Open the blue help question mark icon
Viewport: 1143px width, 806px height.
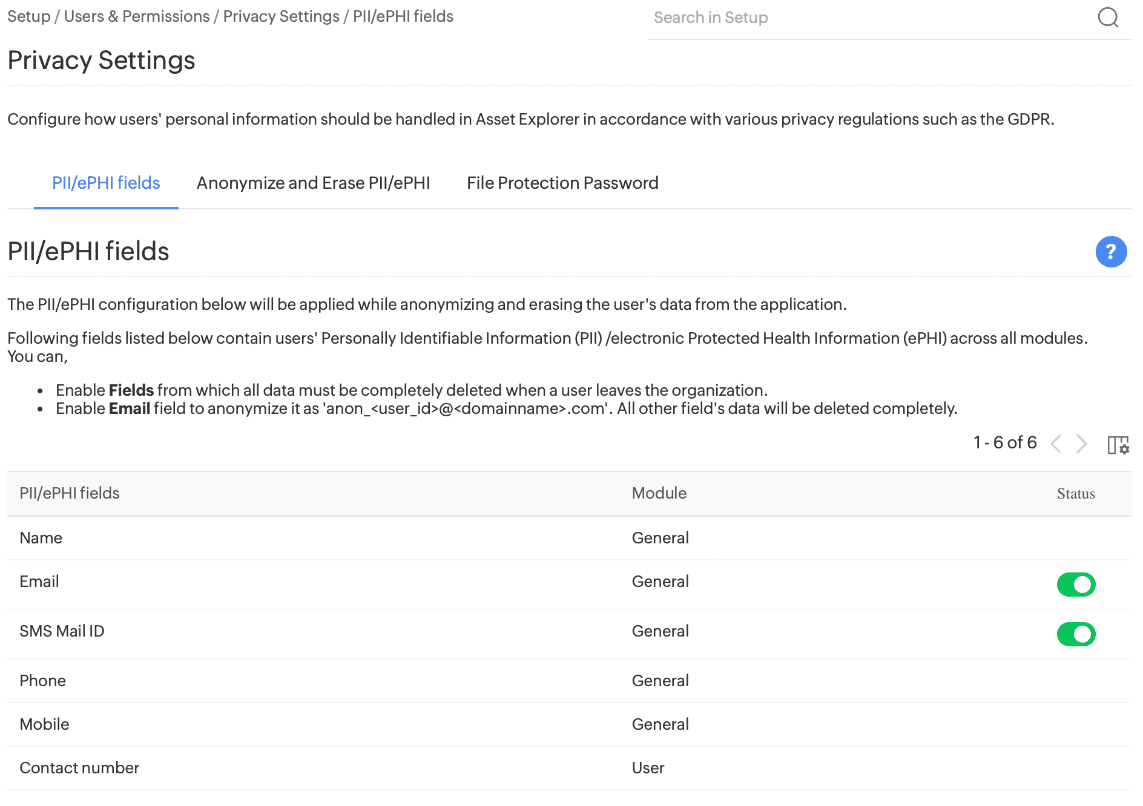[x=1111, y=252]
